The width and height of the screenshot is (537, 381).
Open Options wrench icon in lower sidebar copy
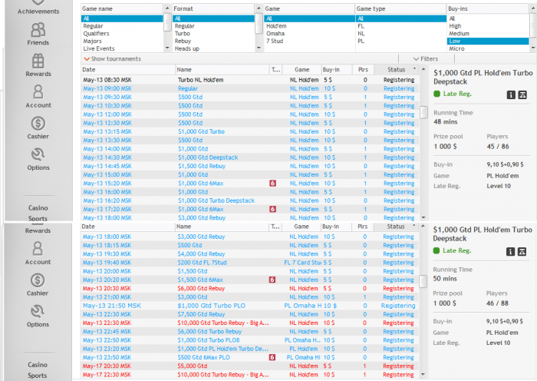click(38, 311)
